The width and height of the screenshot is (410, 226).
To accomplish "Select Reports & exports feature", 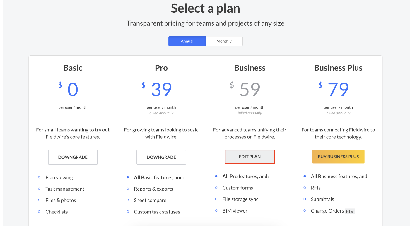I will 153,189.
